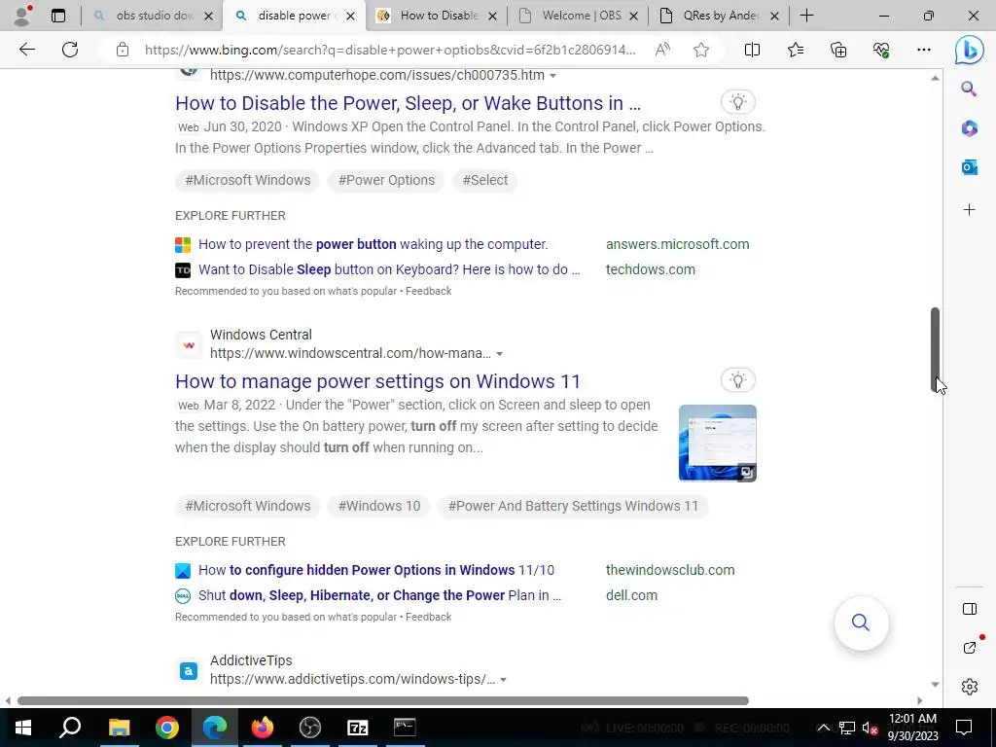Switch to How to Disable tab
Image resolution: width=996 pixels, height=747 pixels.
click(438, 16)
